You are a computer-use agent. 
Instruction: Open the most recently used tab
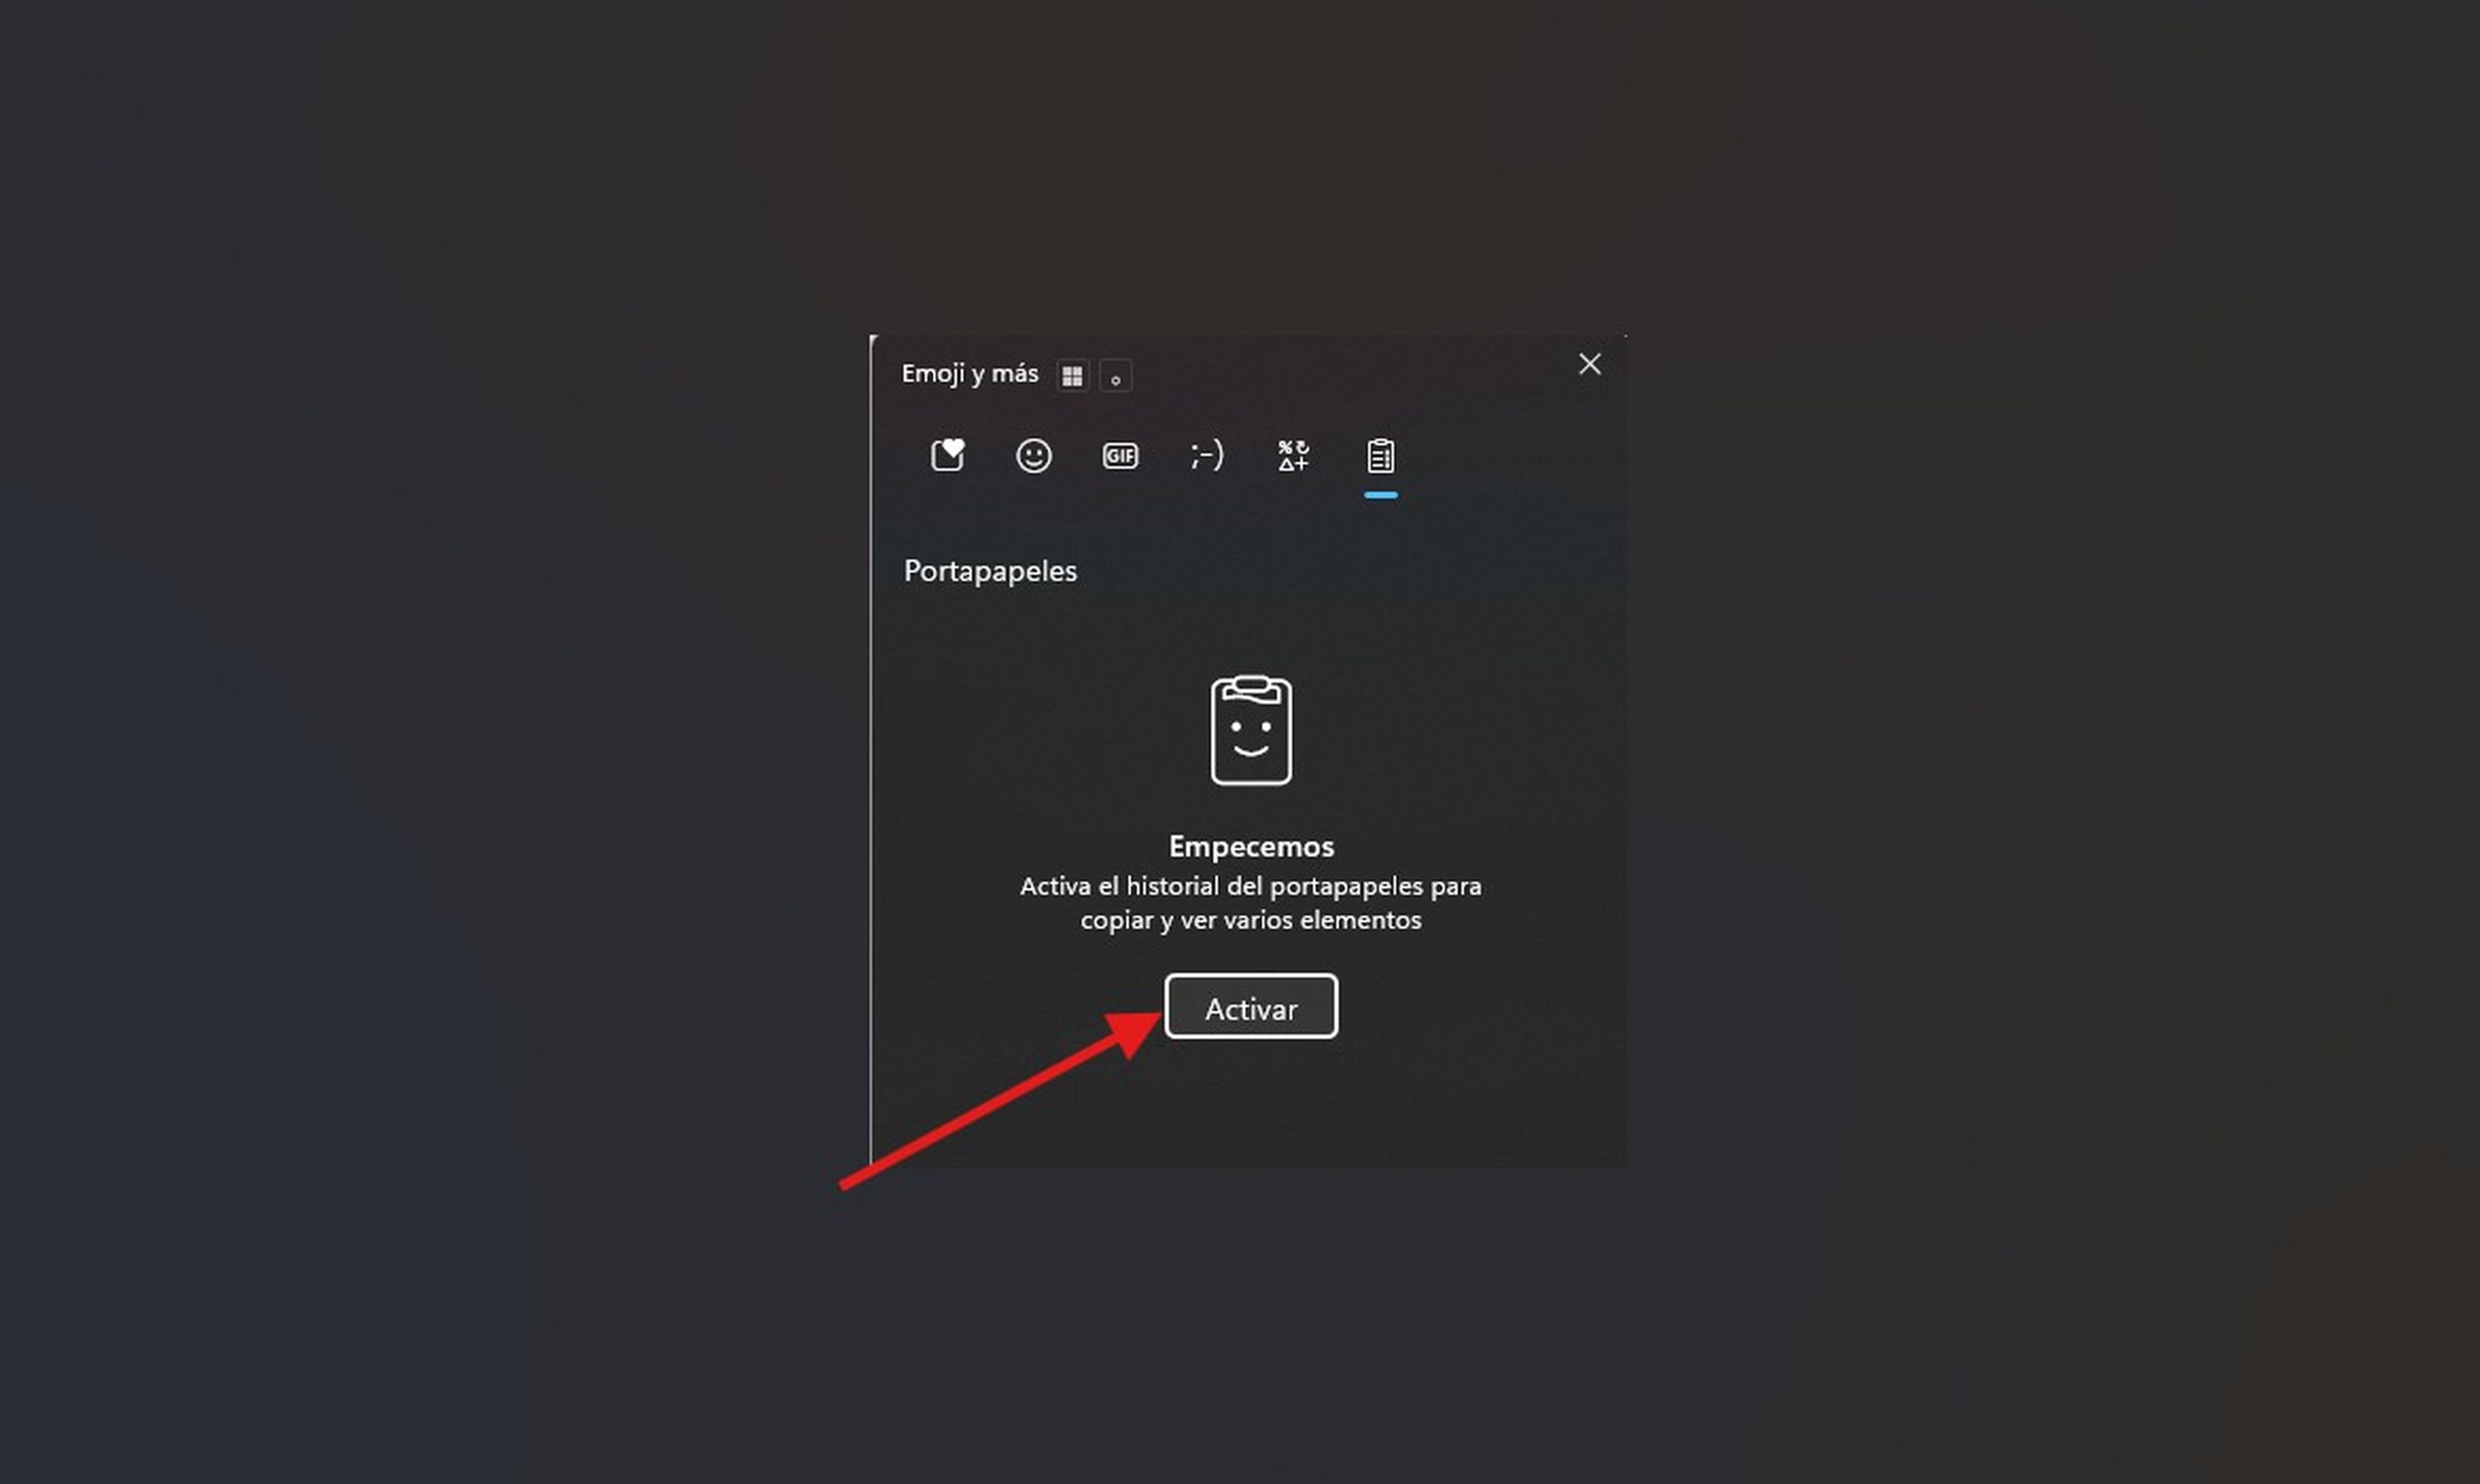tap(946, 456)
